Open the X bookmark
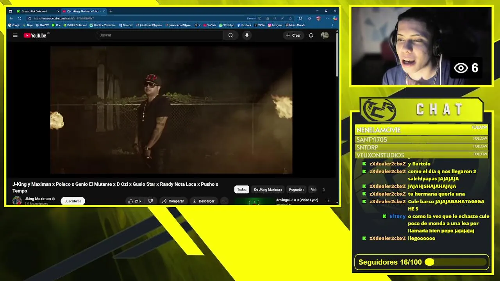Image resolution: width=500 pixels, height=281 pixels. pos(197,25)
